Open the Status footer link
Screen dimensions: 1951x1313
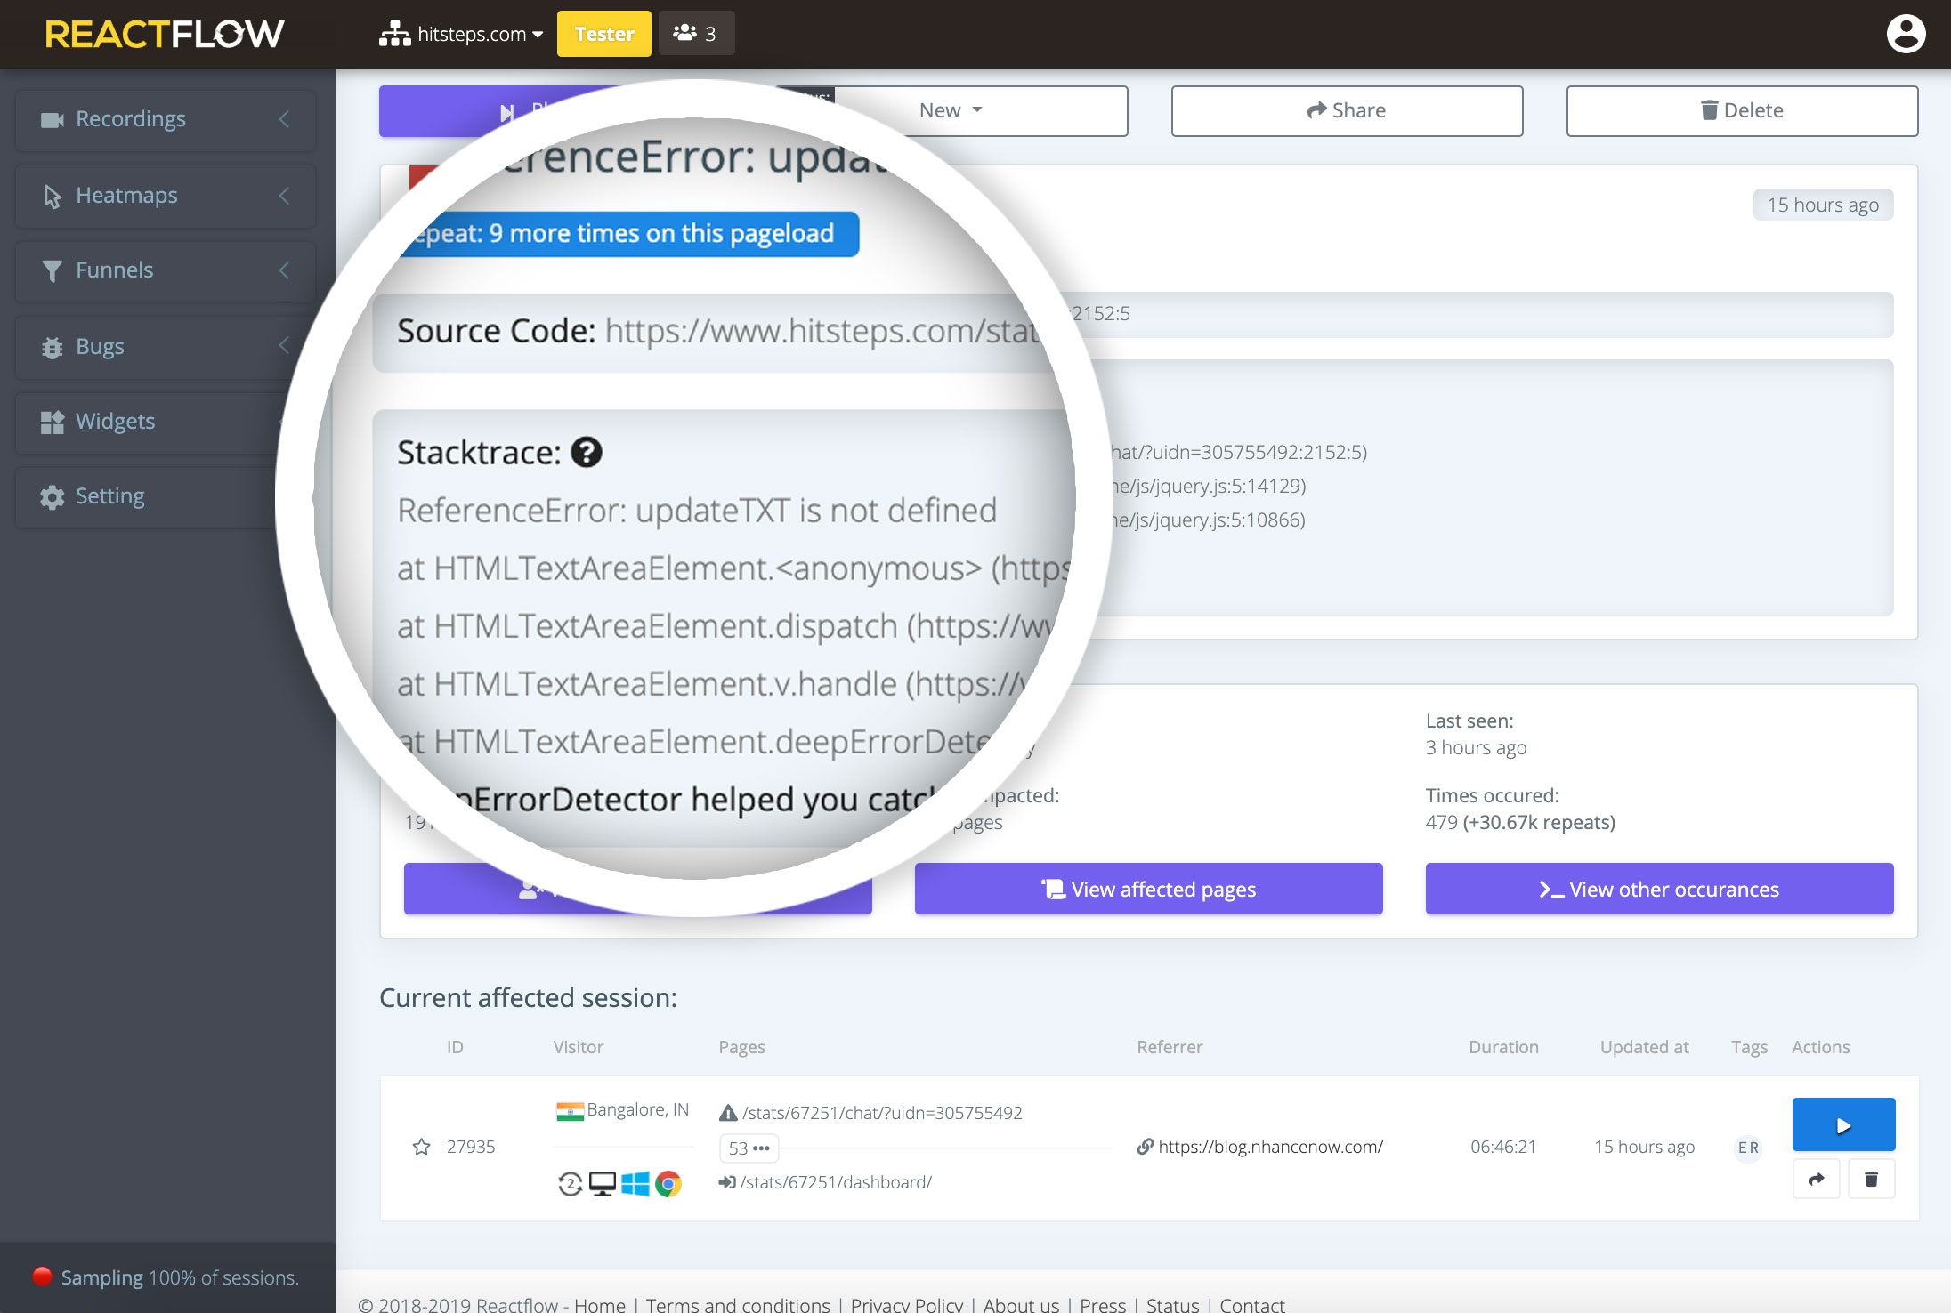pos(1172,1304)
